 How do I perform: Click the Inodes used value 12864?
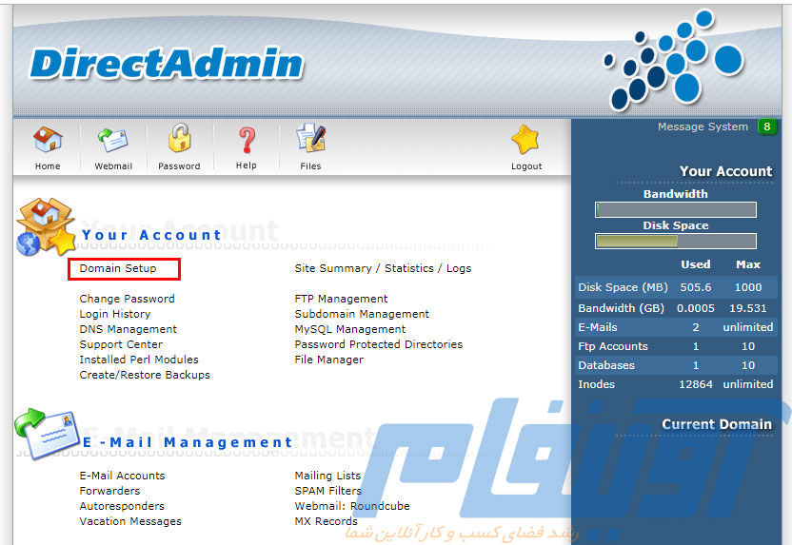[x=696, y=384]
